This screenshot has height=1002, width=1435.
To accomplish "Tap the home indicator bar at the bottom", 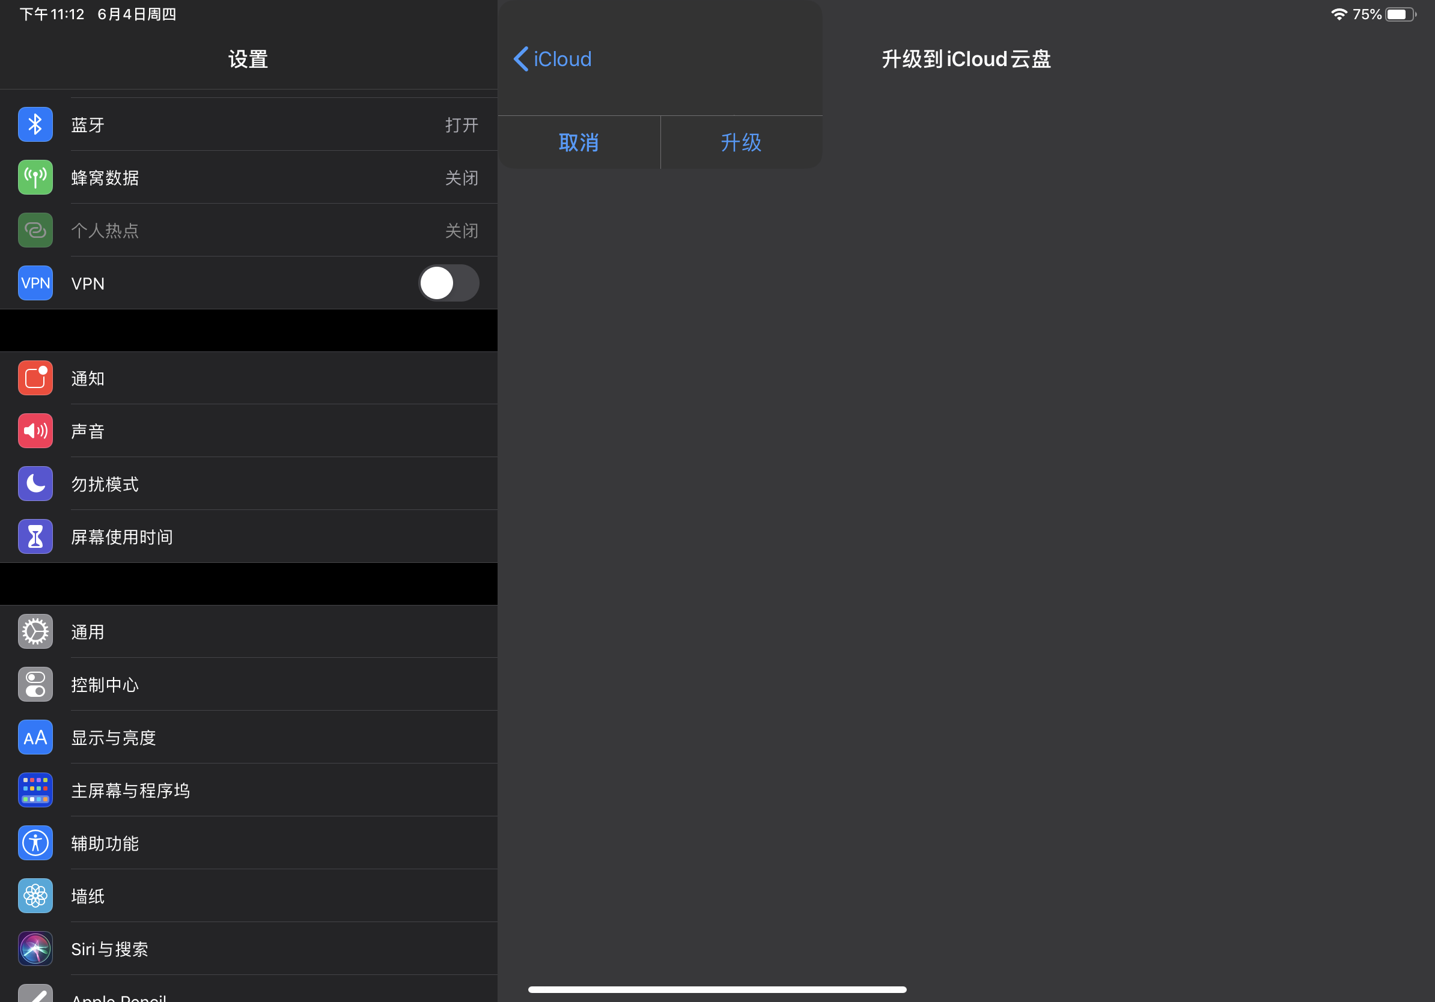I will (x=717, y=989).
